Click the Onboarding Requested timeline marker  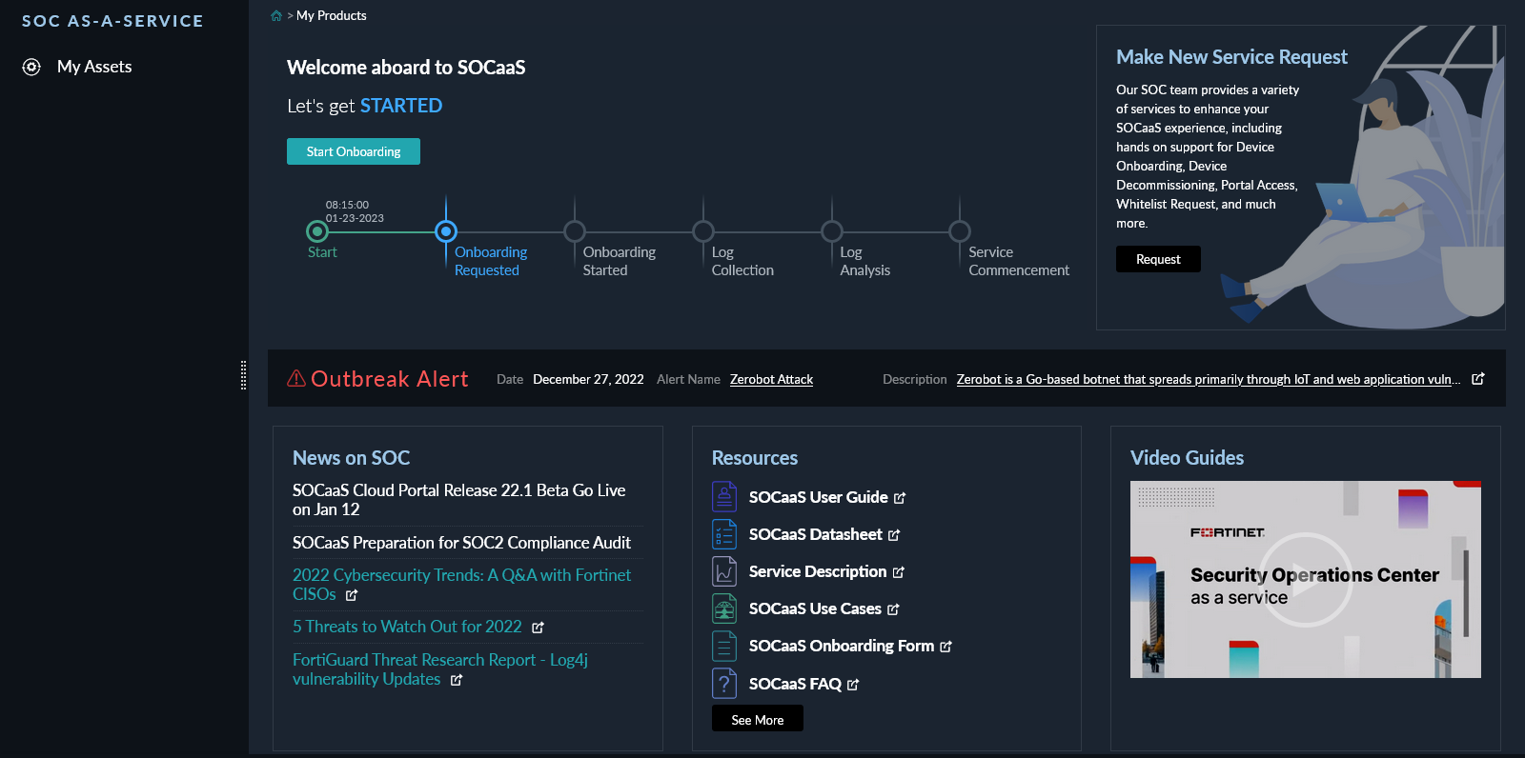click(x=446, y=231)
